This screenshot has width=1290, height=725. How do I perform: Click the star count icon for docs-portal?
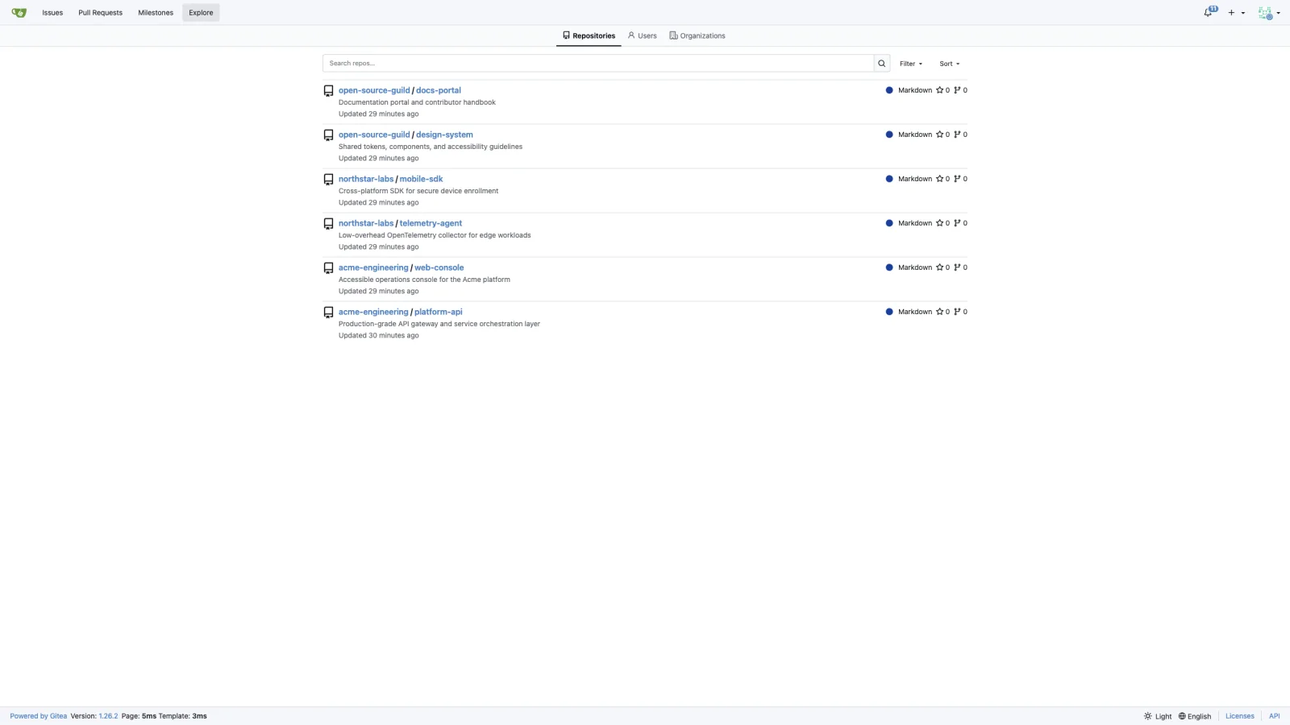coord(939,90)
